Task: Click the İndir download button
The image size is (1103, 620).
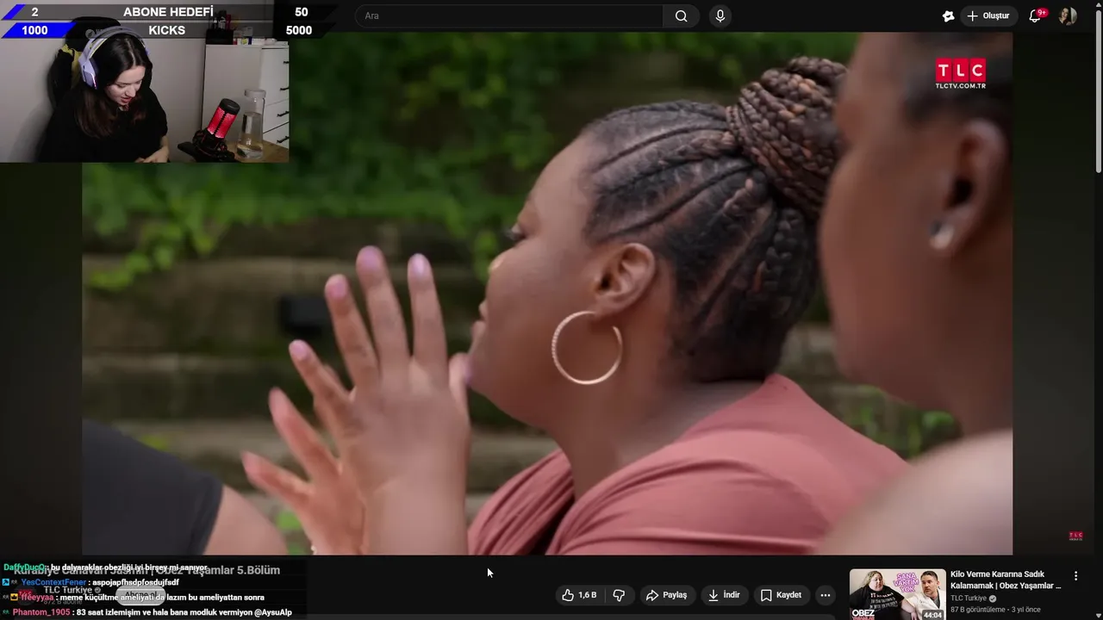Action: (725, 595)
